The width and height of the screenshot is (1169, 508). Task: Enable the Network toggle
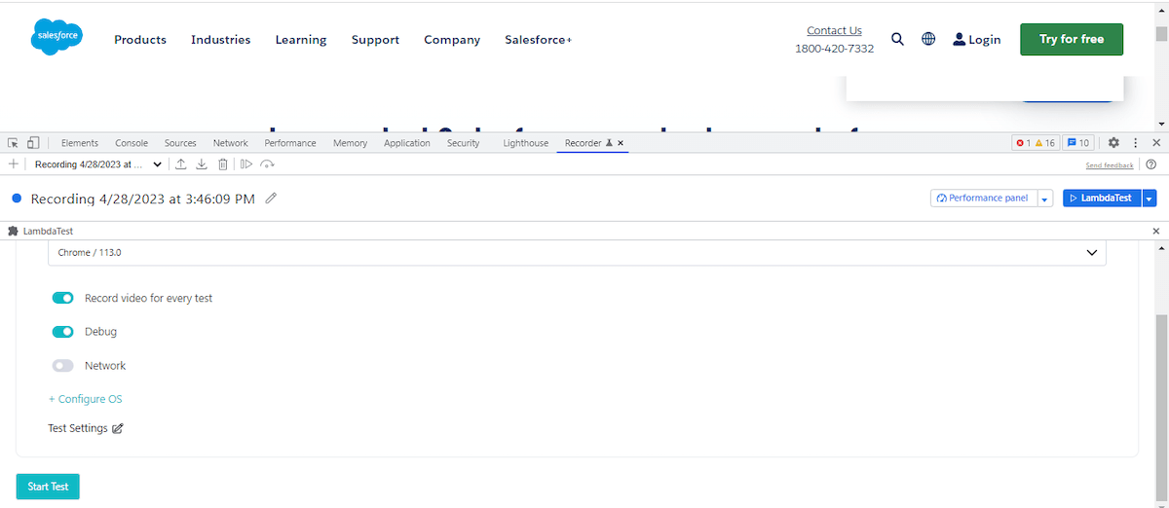[x=62, y=366]
